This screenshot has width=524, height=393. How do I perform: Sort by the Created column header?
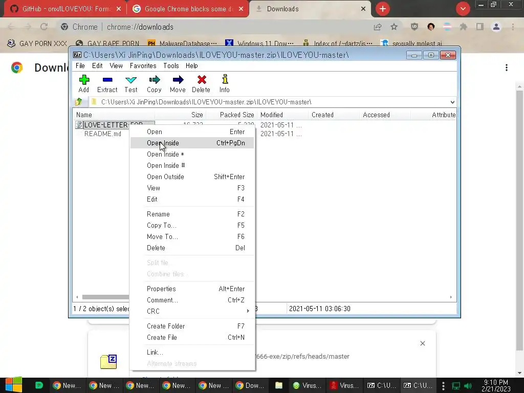[x=334, y=115]
